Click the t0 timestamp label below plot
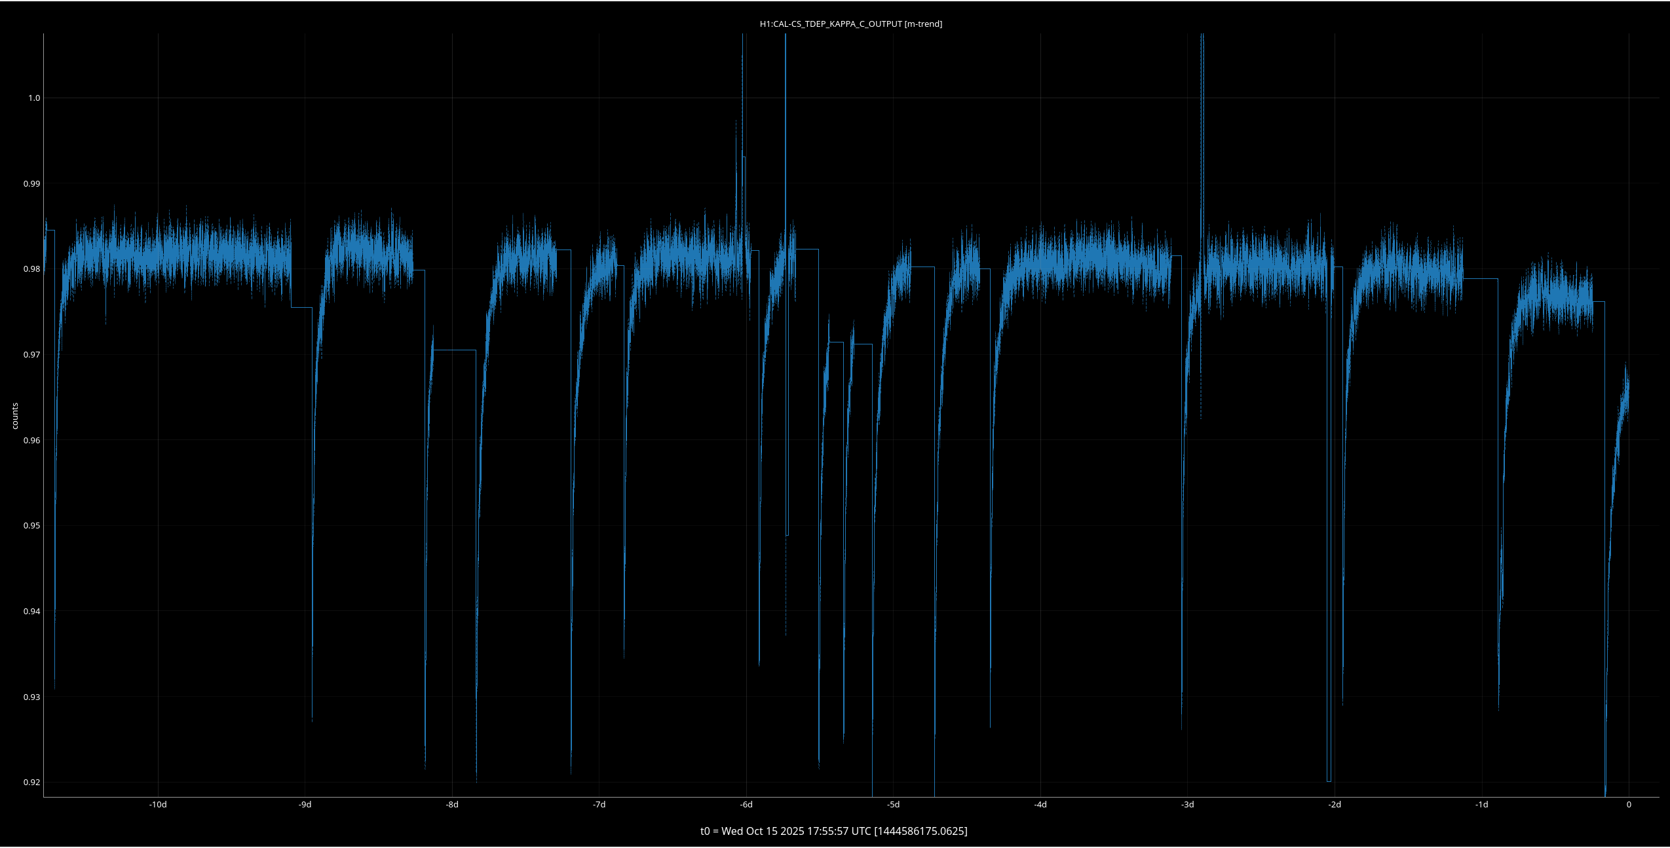This screenshot has height=848, width=1670. tap(833, 831)
